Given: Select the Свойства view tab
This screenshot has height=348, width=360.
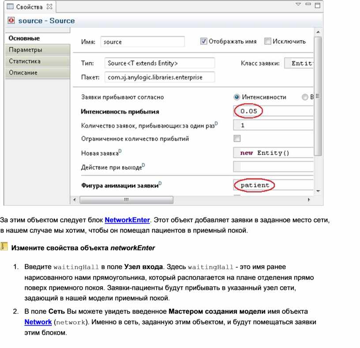Looking at the screenshot, I should pyautogui.click(x=29, y=7).
